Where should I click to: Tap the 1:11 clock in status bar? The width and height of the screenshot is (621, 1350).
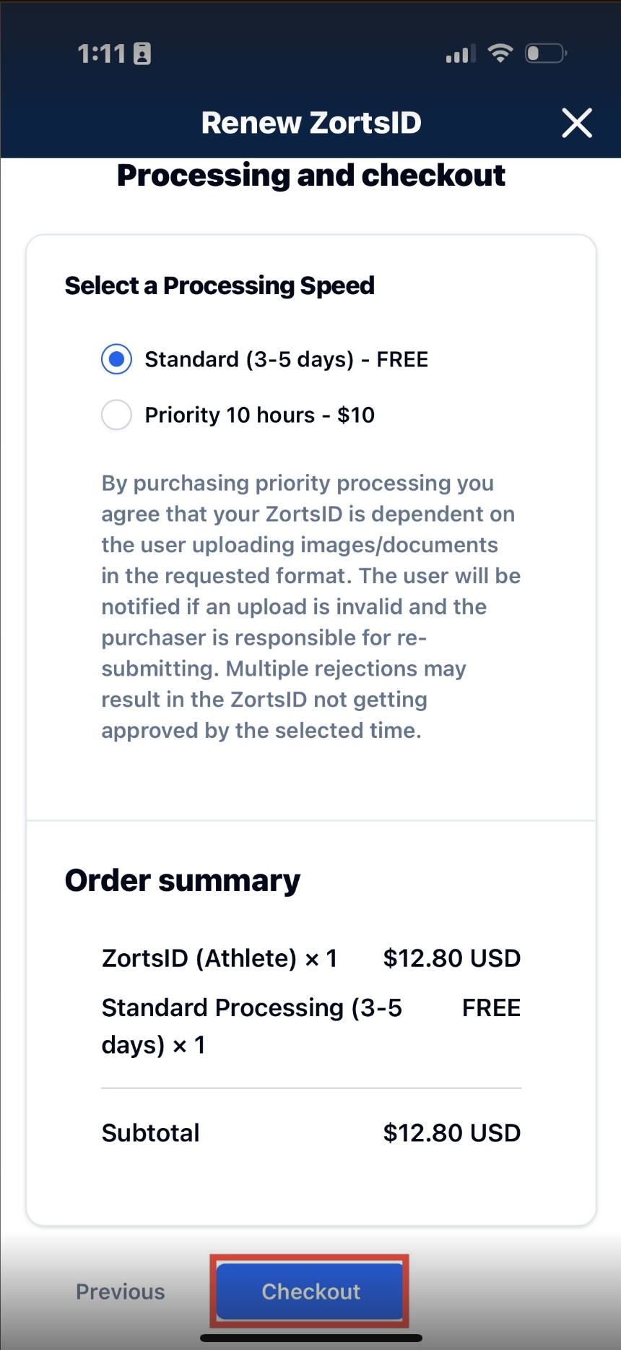coord(101,53)
